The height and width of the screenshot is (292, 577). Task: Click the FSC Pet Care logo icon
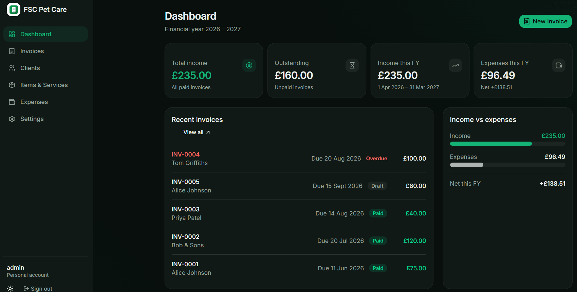14,9
